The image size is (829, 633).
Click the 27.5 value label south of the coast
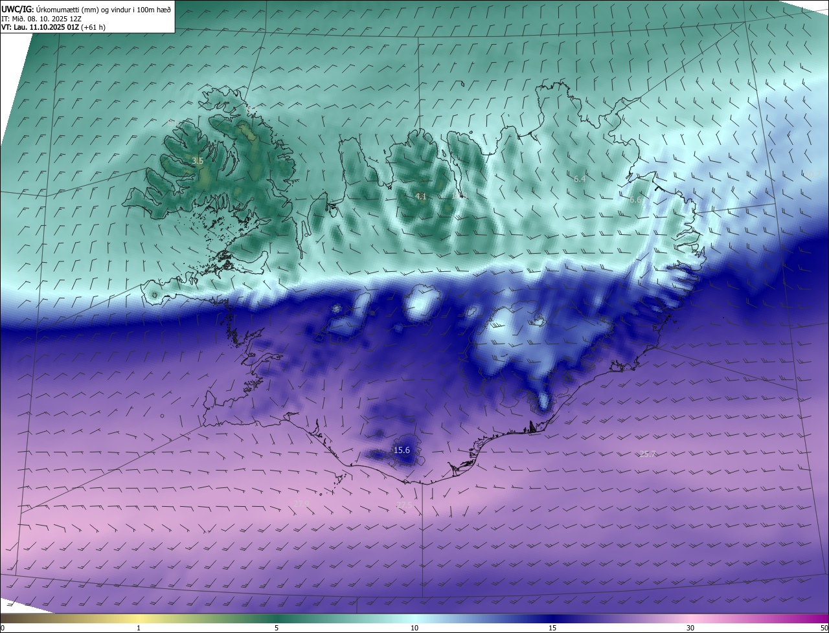pyautogui.click(x=403, y=505)
